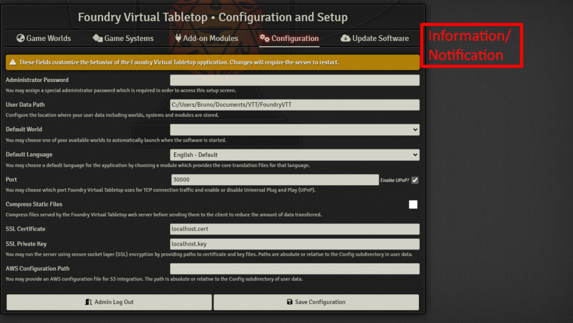573x323 pixels.
Task: Click the hint about AWS S3 integration
Action: [154, 279]
